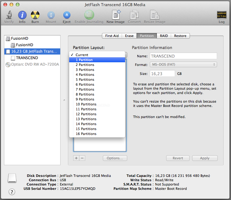231x200 pixels.
Task: Click the partition Name field
Action: (x=183, y=56)
